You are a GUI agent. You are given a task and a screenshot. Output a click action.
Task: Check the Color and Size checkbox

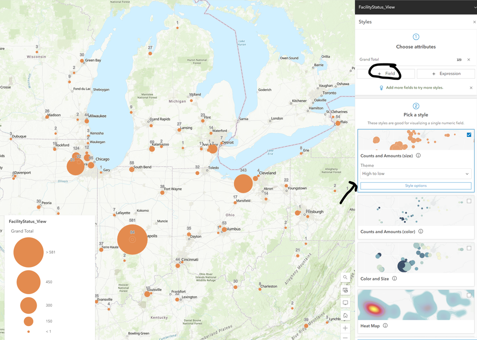tap(469, 248)
